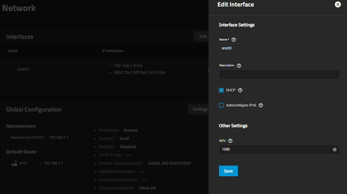Open Global Configuration Settings button
This screenshot has width=347, height=194.
click(x=199, y=109)
